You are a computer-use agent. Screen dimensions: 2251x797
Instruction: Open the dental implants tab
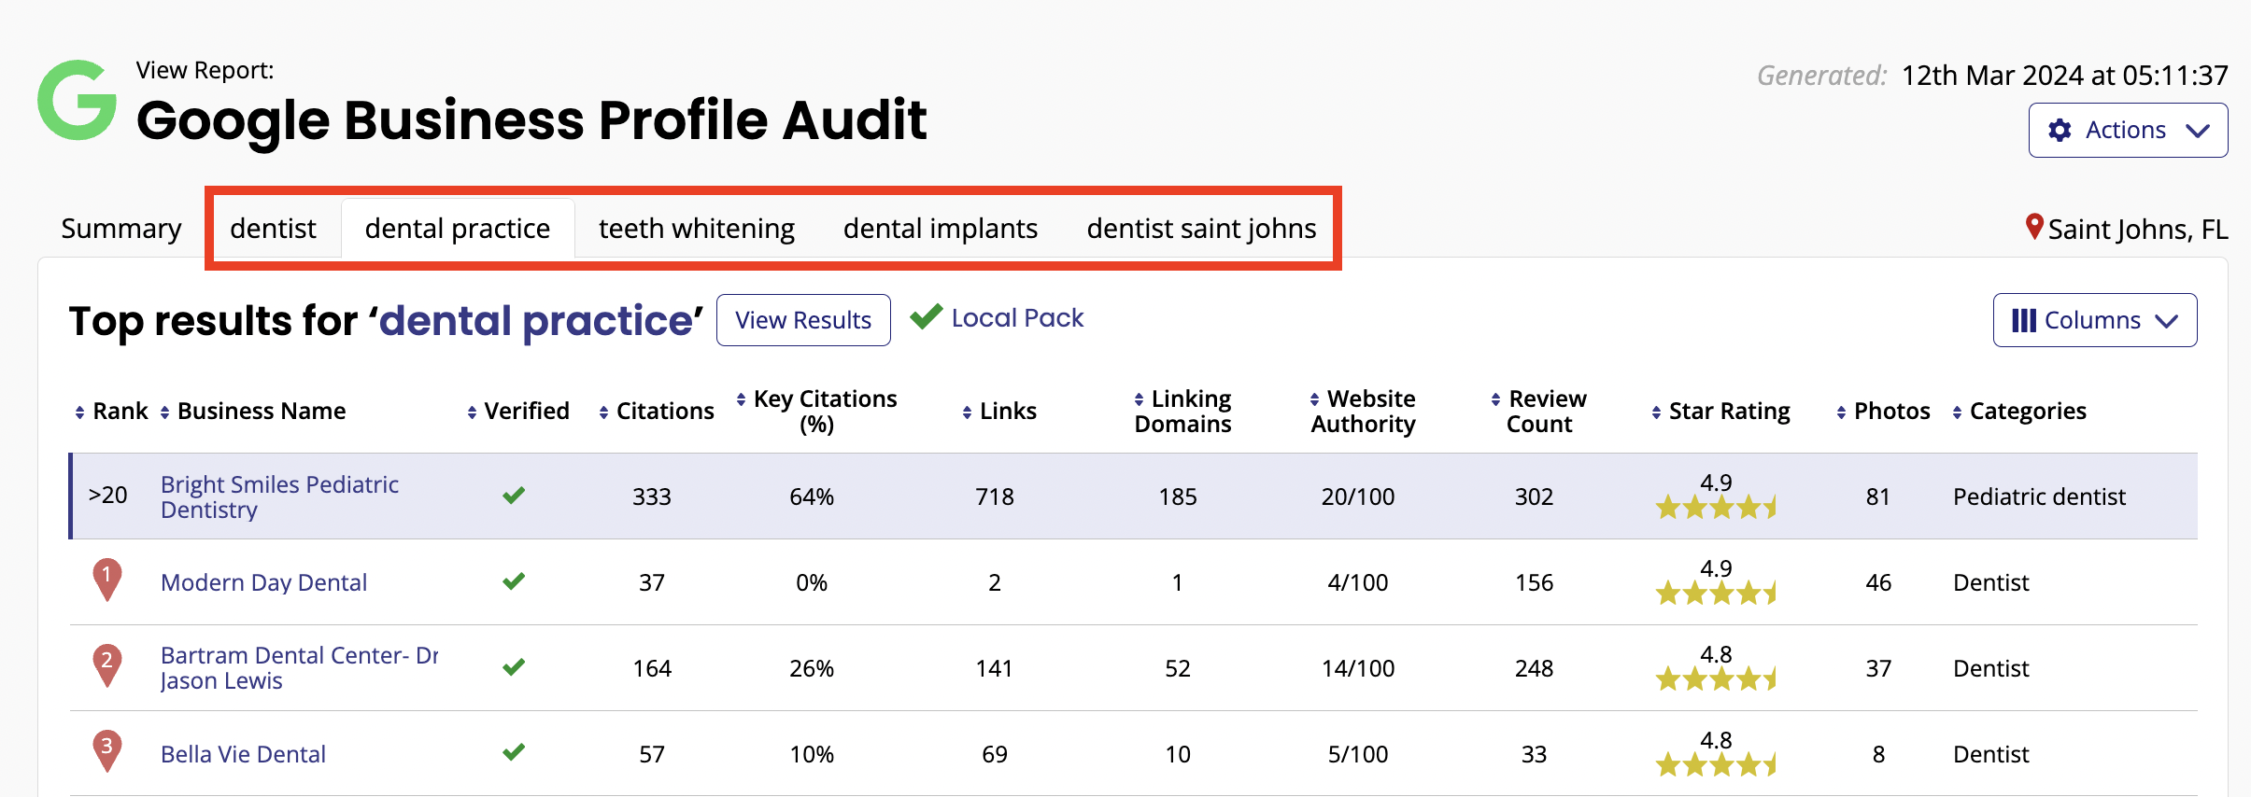tap(941, 229)
